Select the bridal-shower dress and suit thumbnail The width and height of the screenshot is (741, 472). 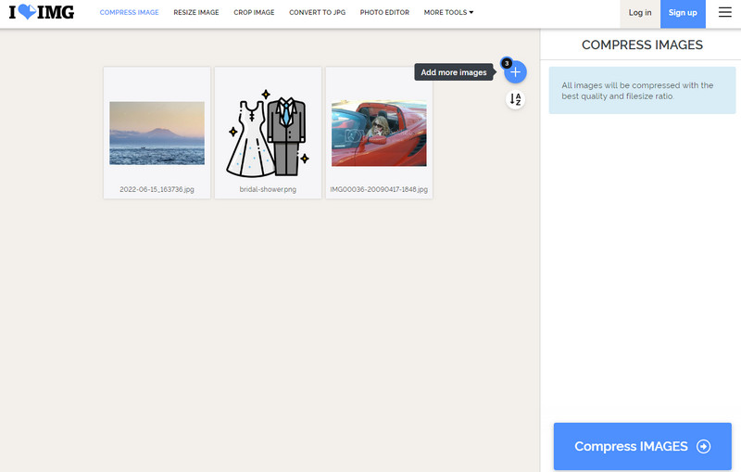[x=268, y=133]
